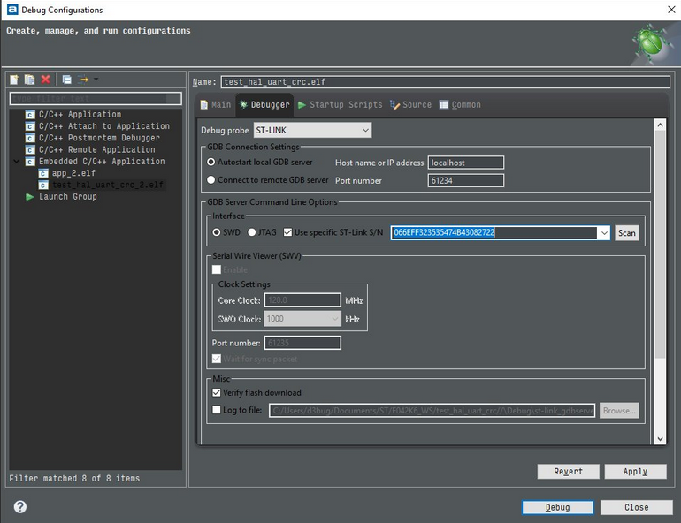681x523 pixels.
Task: Open the Main tab
Action: tap(215, 105)
